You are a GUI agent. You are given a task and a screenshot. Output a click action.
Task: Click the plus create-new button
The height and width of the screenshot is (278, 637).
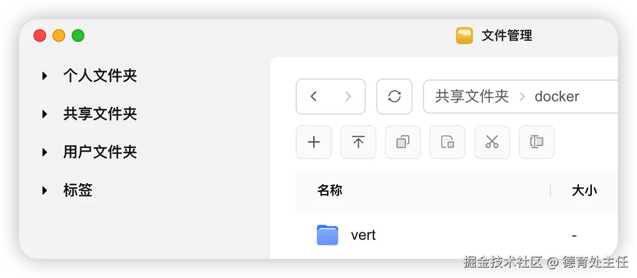coord(314,142)
